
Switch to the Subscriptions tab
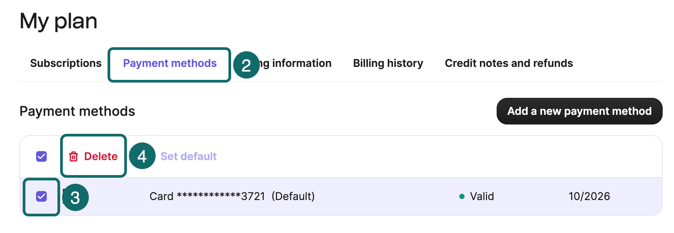pyautogui.click(x=66, y=63)
